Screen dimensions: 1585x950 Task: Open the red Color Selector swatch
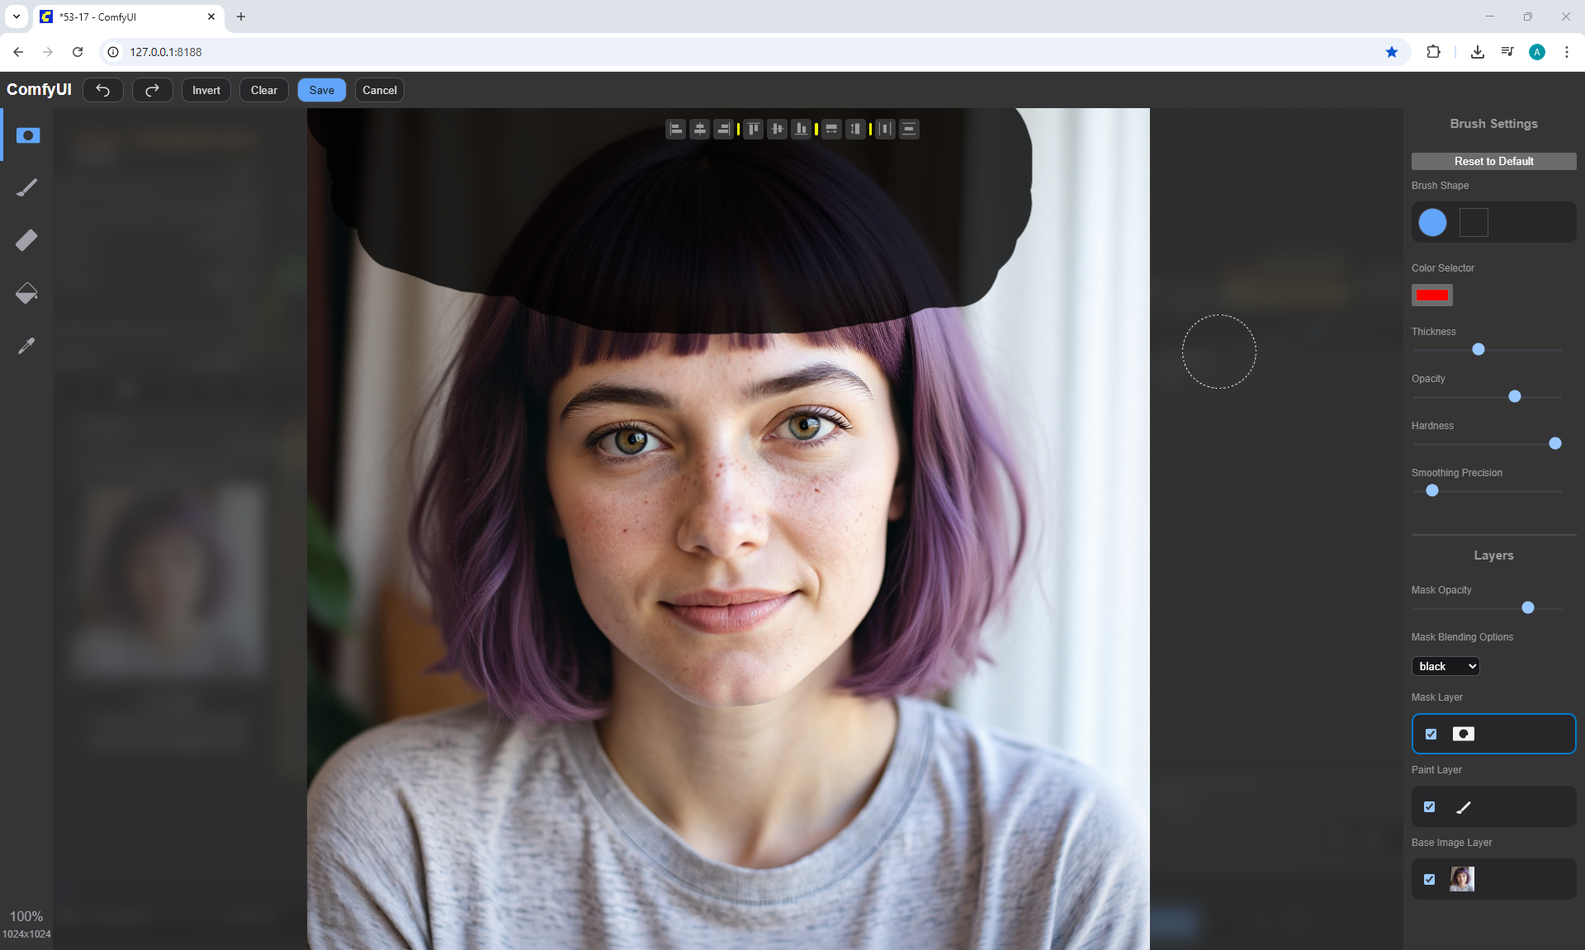point(1431,295)
